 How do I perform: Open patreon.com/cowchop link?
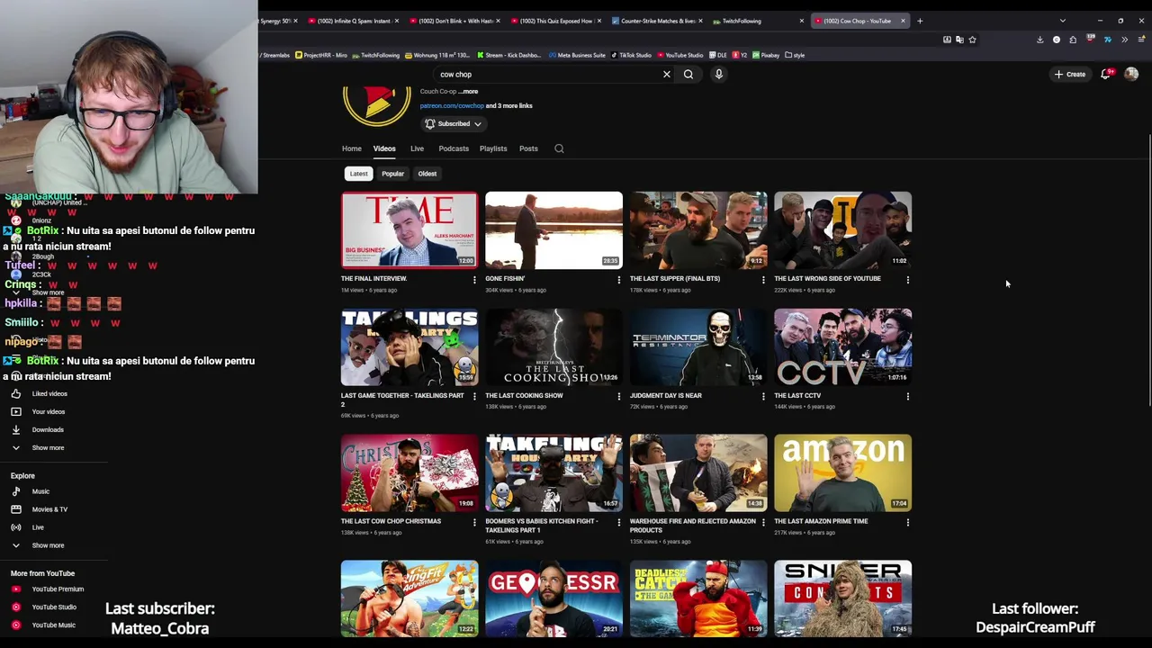[451, 106]
